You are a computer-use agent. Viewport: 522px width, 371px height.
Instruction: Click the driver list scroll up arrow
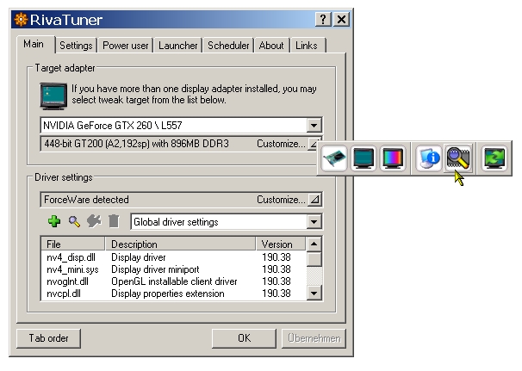314,244
